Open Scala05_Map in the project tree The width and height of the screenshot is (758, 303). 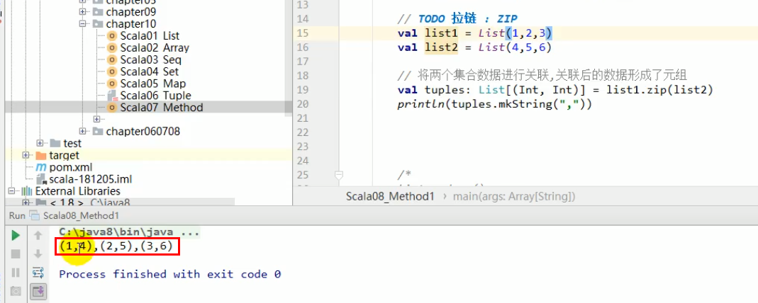(153, 84)
